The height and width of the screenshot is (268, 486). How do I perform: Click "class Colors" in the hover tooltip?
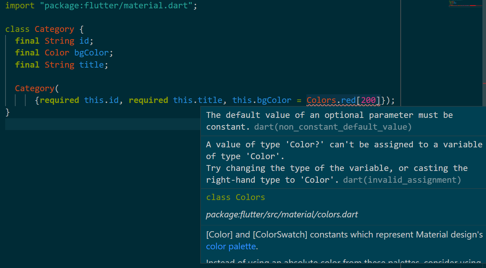pyautogui.click(x=235, y=197)
